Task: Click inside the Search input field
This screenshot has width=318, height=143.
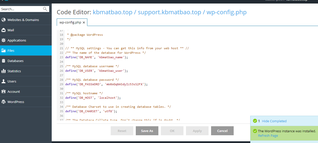Action: pos(21,9)
